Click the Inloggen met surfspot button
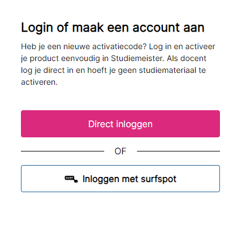Screen dimensions: 242x234 click(x=120, y=179)
